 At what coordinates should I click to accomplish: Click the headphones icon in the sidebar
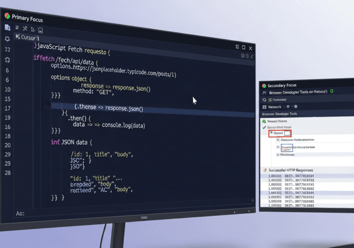pos(7,60)
